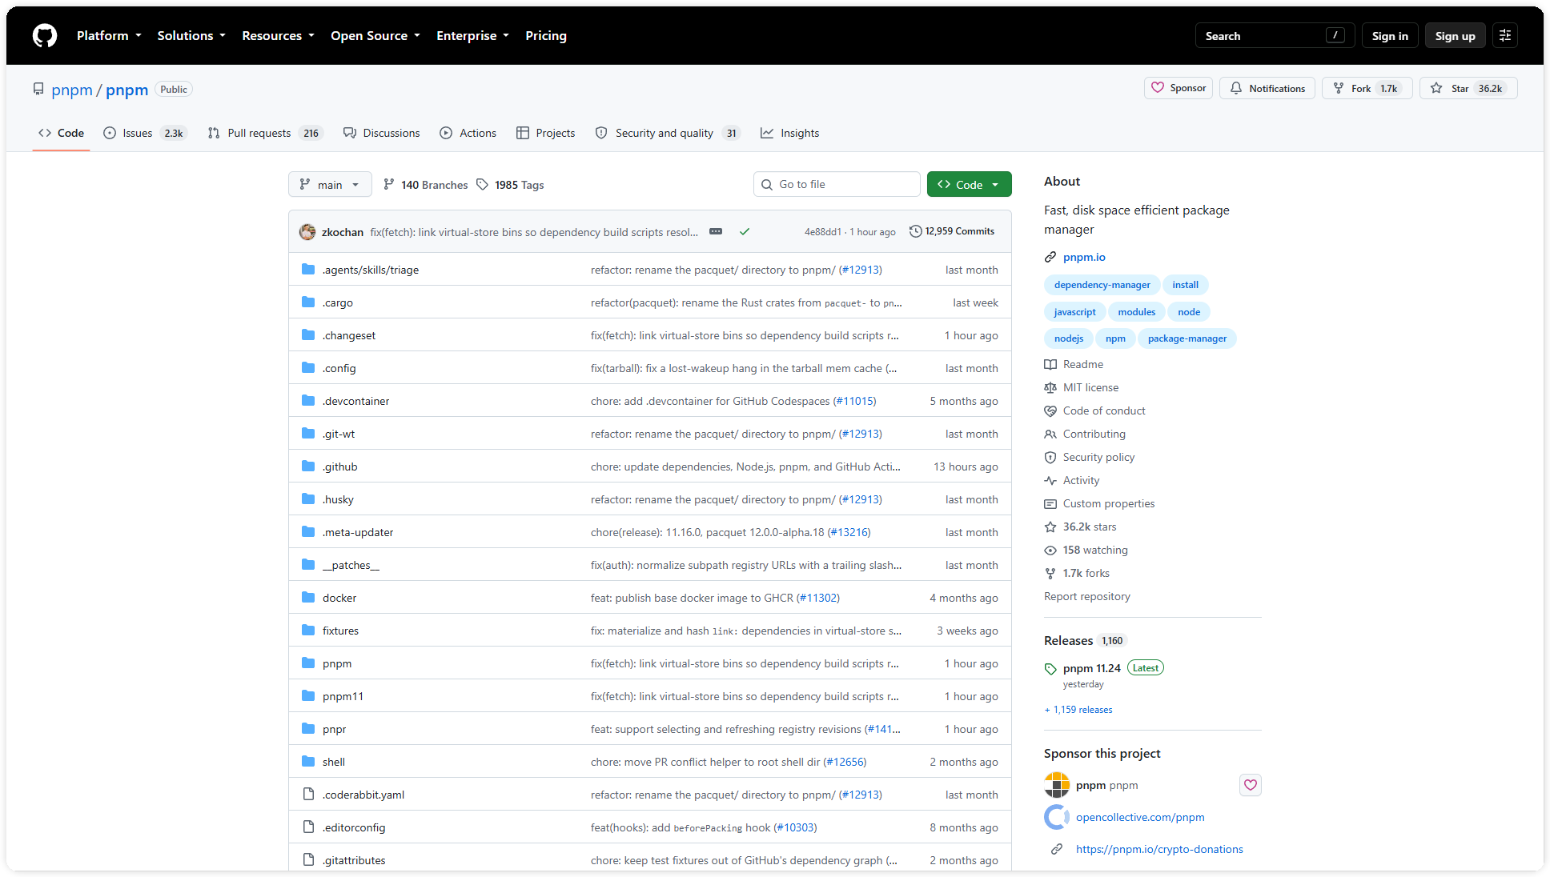1550x877 pixels.
Task: Open the Insights tab
Action: [790, 133]
